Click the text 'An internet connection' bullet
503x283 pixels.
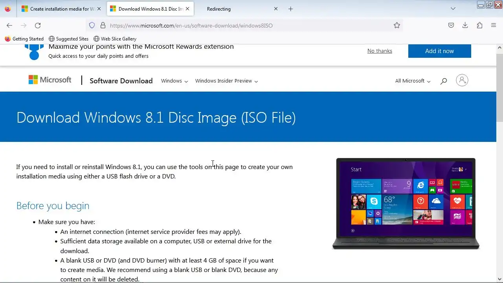(x=151, y=232)
